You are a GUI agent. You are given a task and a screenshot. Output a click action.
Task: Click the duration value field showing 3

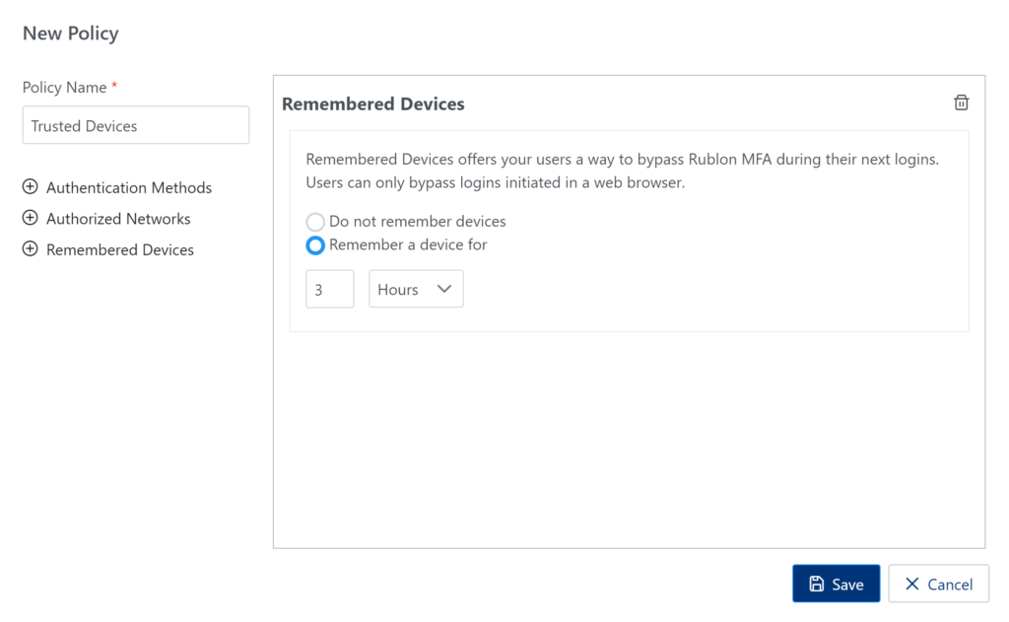click(329, 288)
